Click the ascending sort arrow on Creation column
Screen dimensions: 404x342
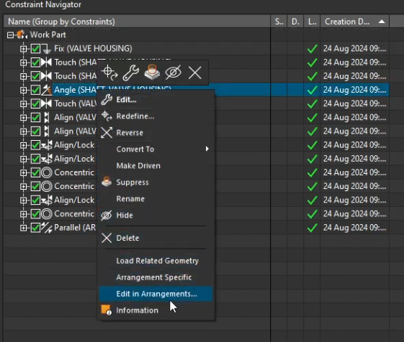click(x=382, y=22)
